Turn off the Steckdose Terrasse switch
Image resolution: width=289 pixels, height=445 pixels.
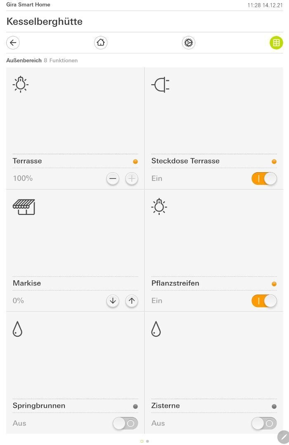tap(264, 178)
